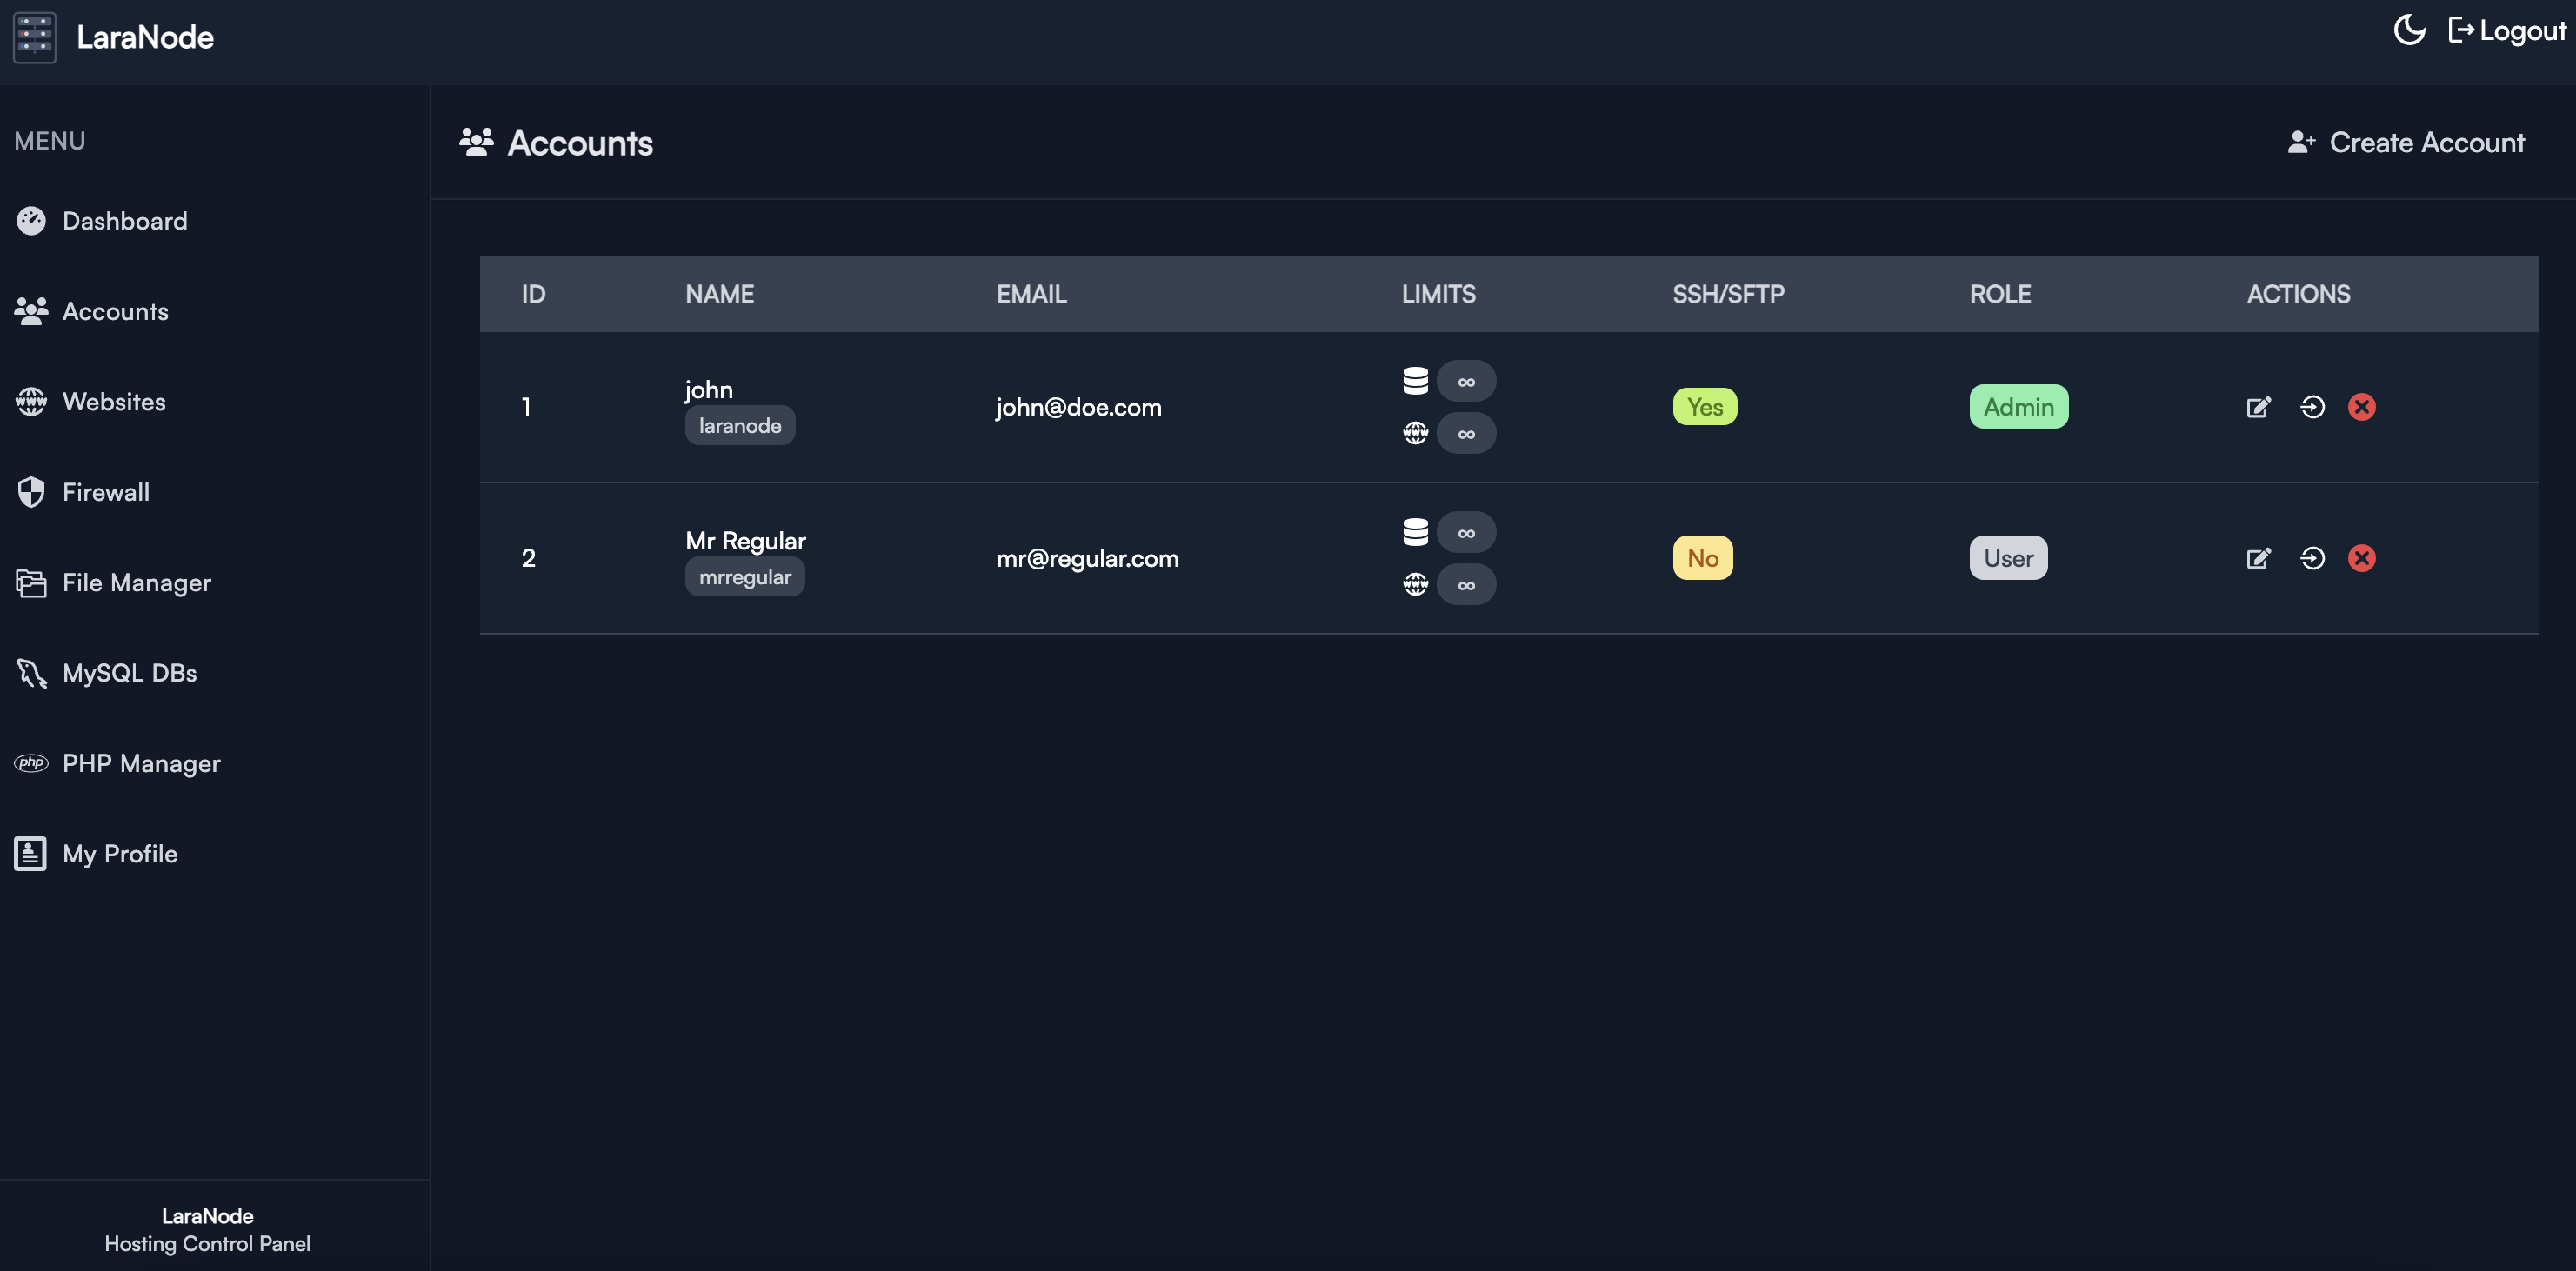Open File Manager from the sidebar
This screenshot has width=2576, height=1271.
click(x=136, y=583)
